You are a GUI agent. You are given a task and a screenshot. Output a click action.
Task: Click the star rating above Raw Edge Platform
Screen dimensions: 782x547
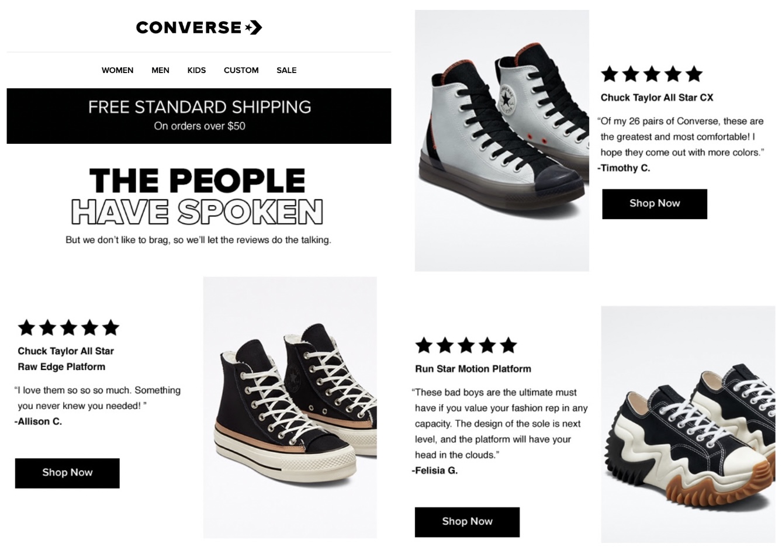(68, 328)
